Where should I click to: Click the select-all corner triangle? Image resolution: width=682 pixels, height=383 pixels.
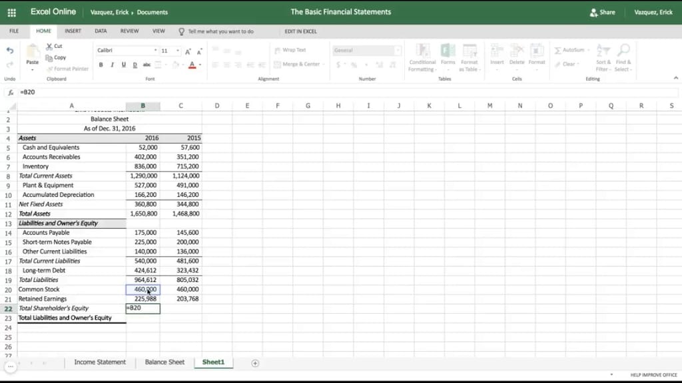tap(12, 106)
